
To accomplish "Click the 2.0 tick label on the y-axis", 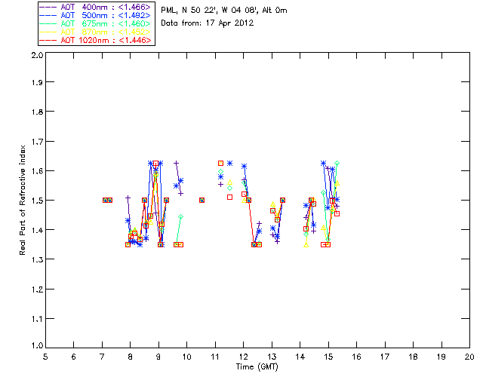I will (x=35, y=57).
